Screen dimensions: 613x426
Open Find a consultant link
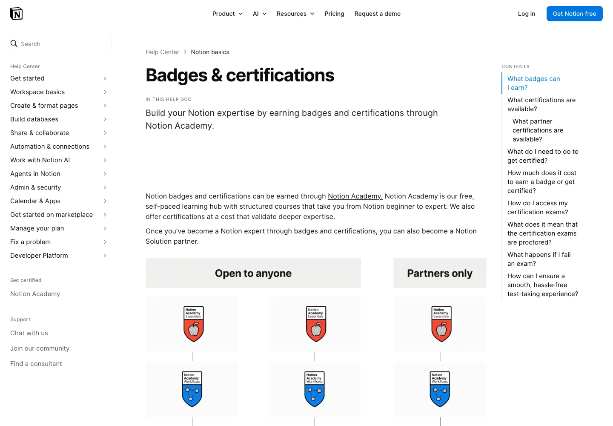[x=36, y=364]
